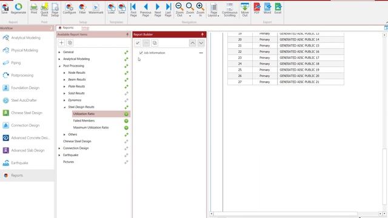The image size is (388, 218).
Task: Open the Configure setup tool
Action: (69, 8)
